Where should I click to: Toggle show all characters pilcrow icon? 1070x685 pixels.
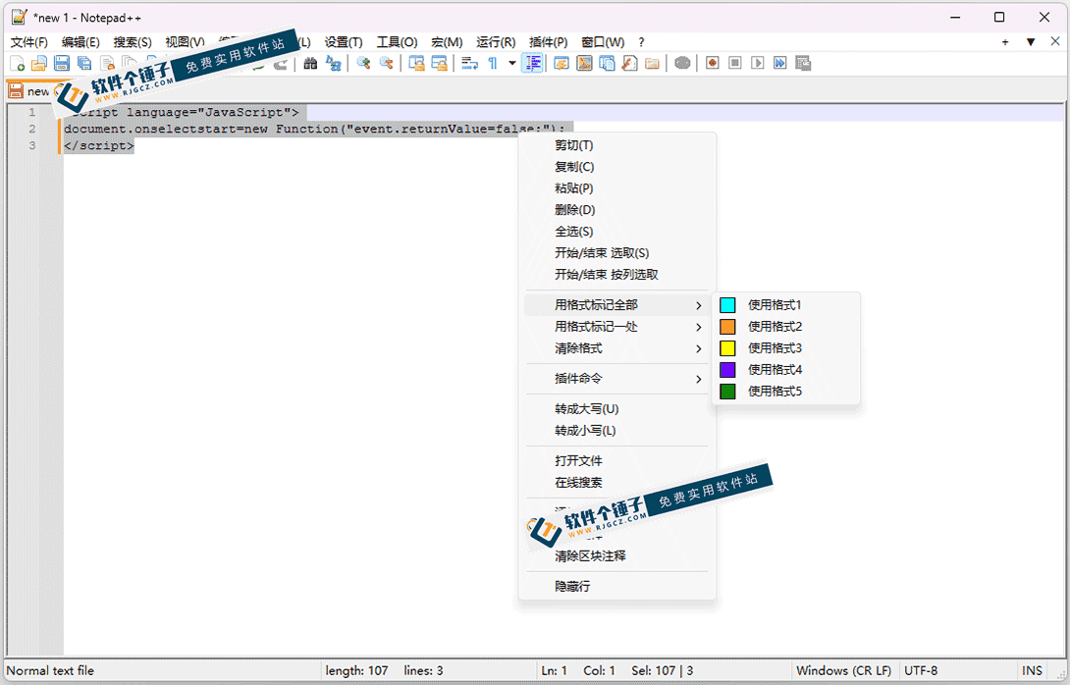coord(493,64)
